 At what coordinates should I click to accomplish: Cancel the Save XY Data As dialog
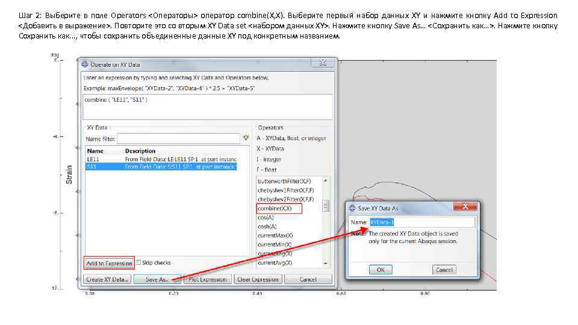pyautogui.click(x=444, y=270)
